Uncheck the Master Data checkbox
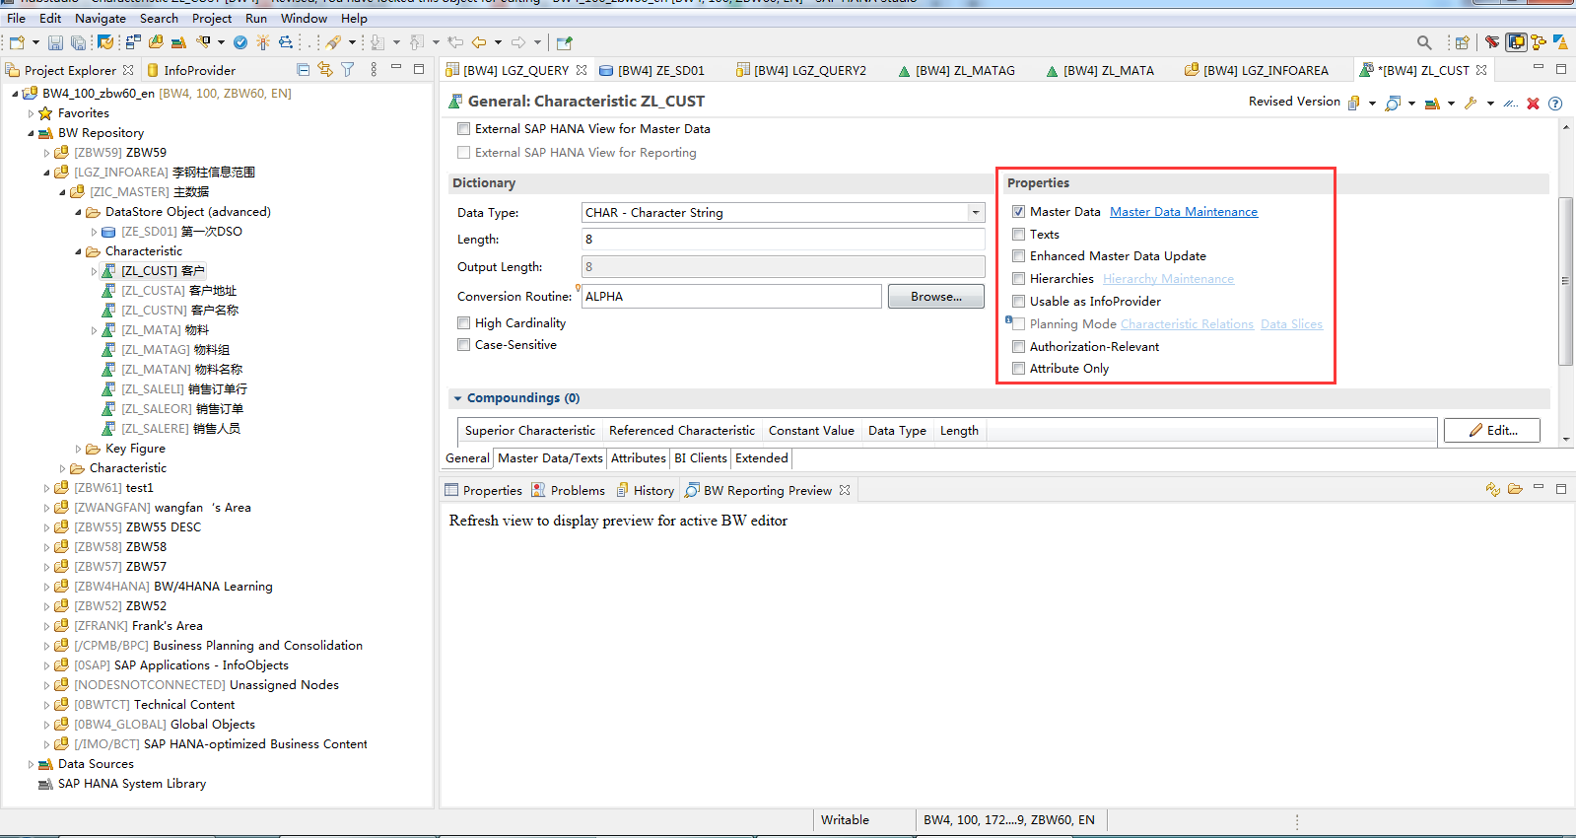Viewport: 1576px width, 838px height. [x=1018, y=211]
